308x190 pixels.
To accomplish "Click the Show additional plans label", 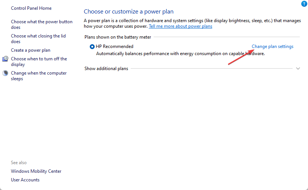I will 106,69.
